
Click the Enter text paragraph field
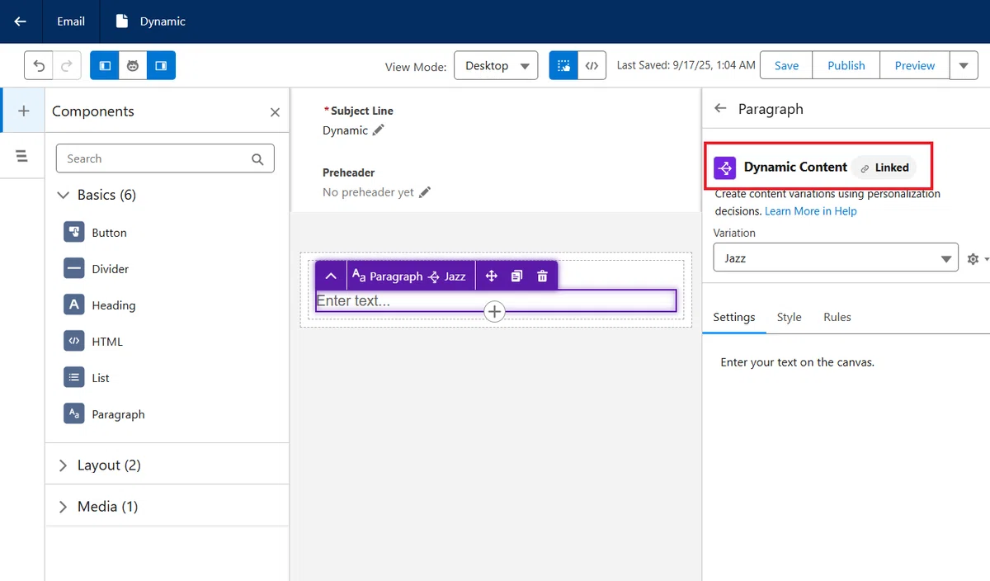click(496, 300)
